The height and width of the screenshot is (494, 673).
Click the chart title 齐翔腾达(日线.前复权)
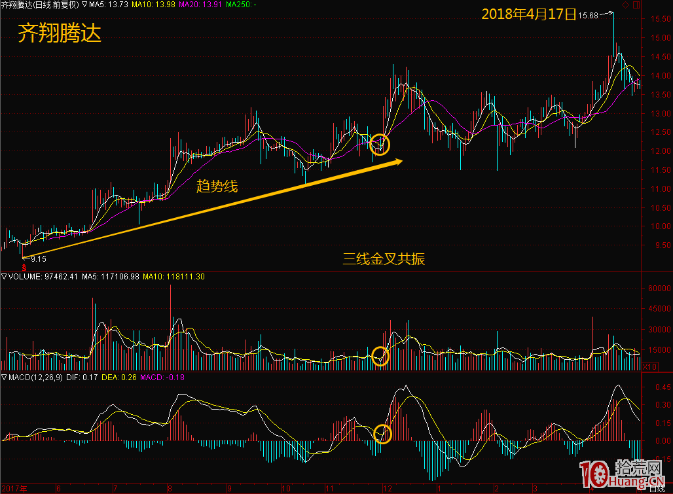point(40,5)
